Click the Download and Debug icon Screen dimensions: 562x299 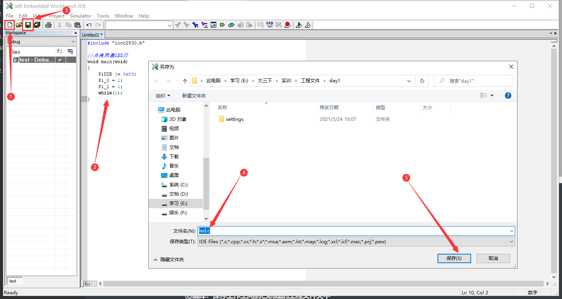[299, 25]
